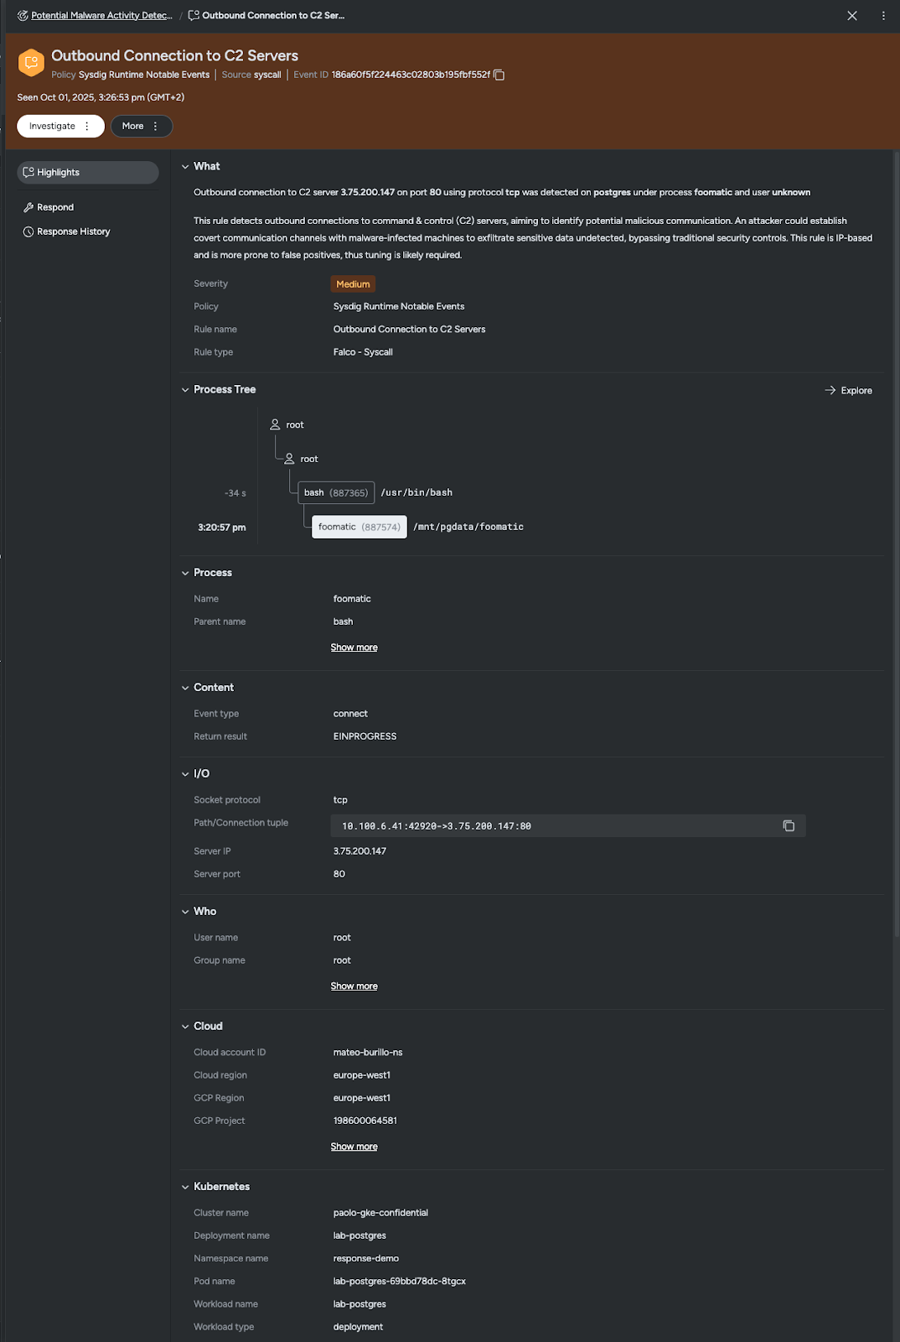
Task: Show more Who details
Action: (x=354, y=986)
